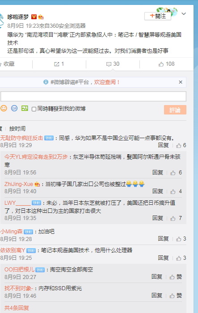This screenshot has width=198, height=313.
Task: Like the 找不到对象- reply
Action: point(176,296)
